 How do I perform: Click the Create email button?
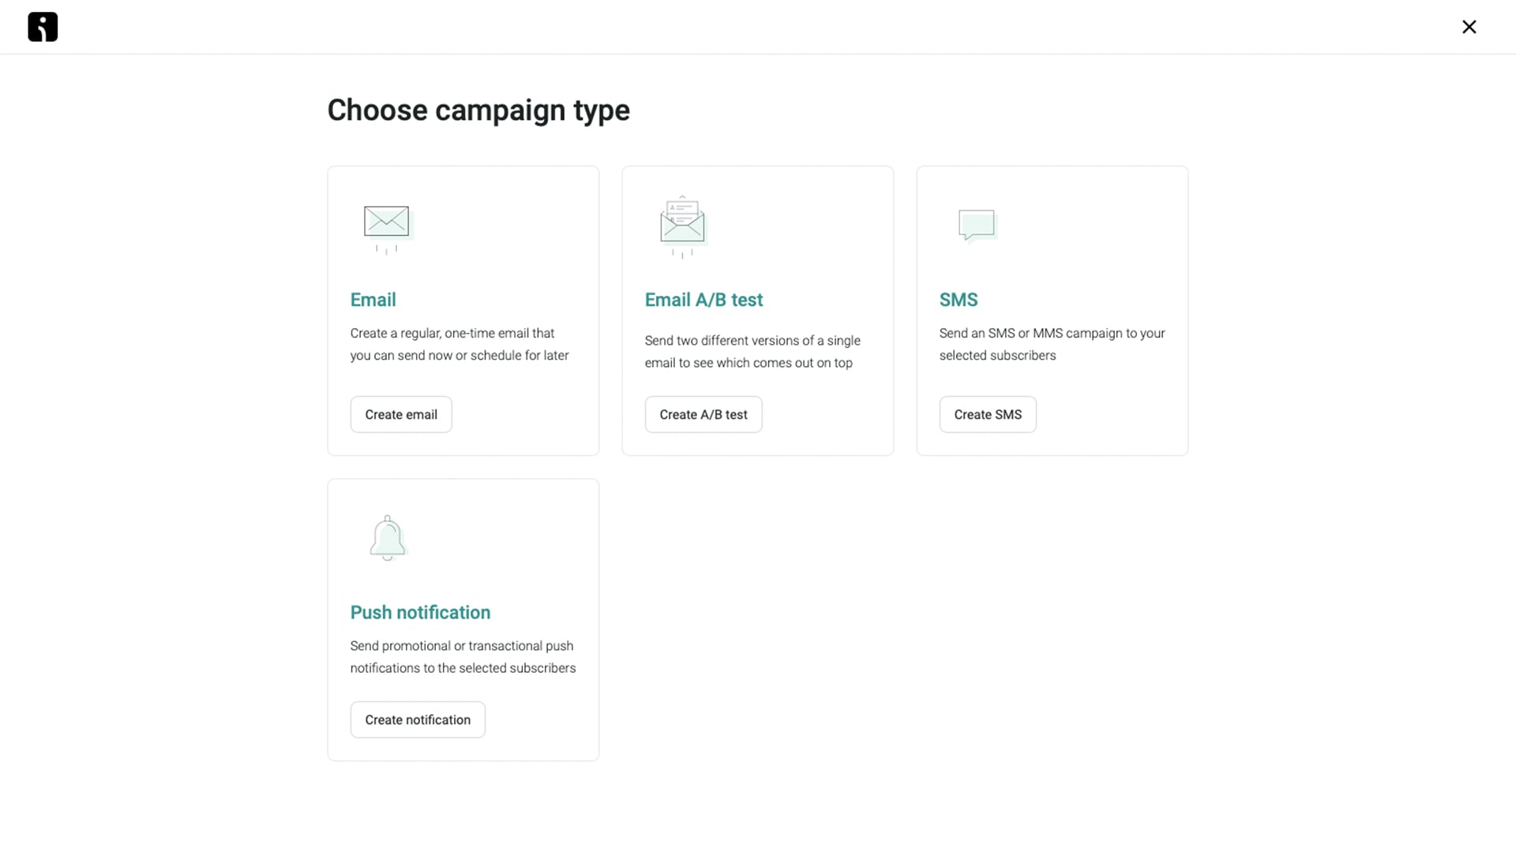[x=401, y=414]
